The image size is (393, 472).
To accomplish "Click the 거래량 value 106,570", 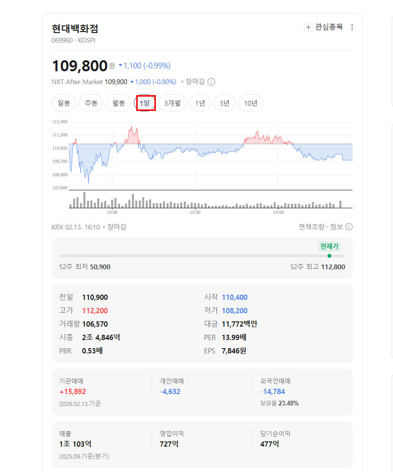I will (x=95, y=324).
